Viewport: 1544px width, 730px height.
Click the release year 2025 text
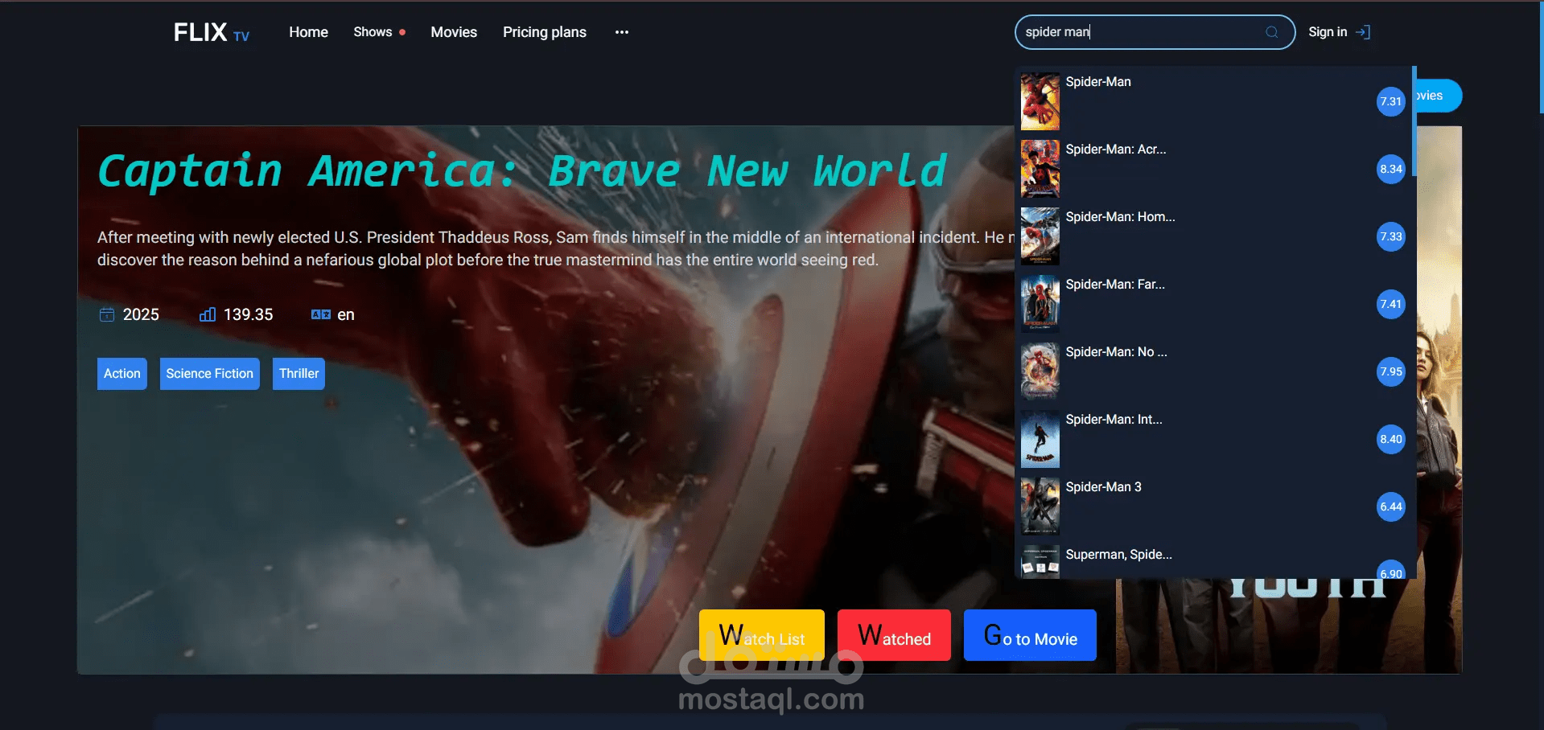(141, 315)
